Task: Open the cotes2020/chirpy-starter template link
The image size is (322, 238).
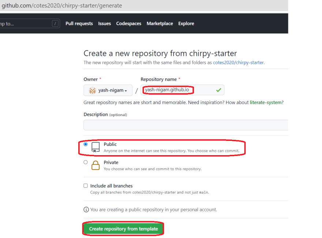Action: 238,62
